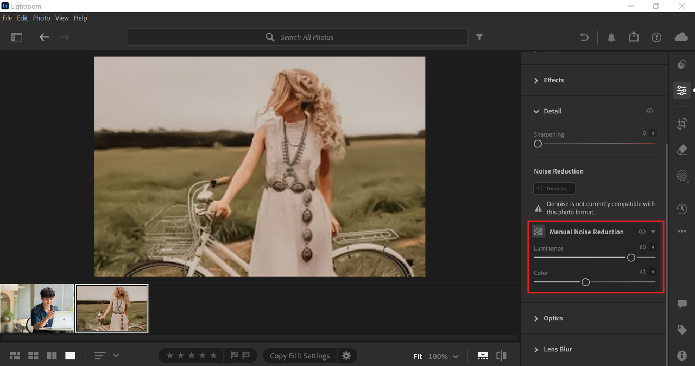
Task: Click the Sharpening value 0
Action: pyautogui.click(x=645, y=133)
